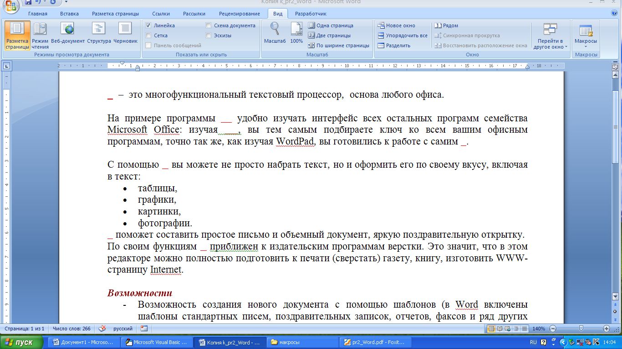Click Разделить window command
622x349 pixels.
click(394, 45)
